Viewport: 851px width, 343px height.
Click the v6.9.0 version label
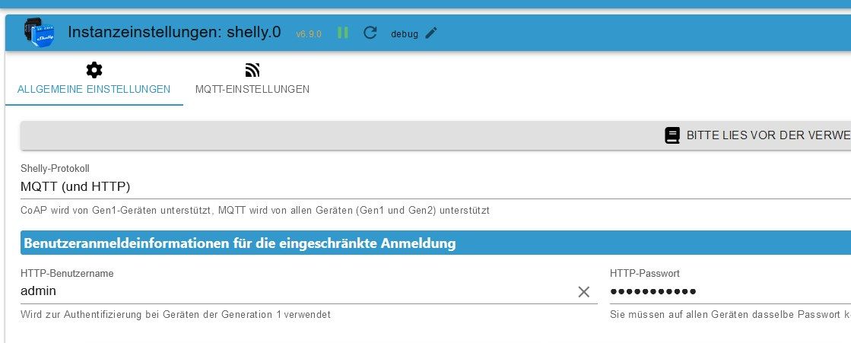pos(309,34)
